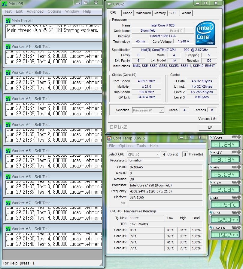Viewport: 243px width, 269px height.
Task: Click the Worker #1 Self-Test window icon
Action: 8,47
